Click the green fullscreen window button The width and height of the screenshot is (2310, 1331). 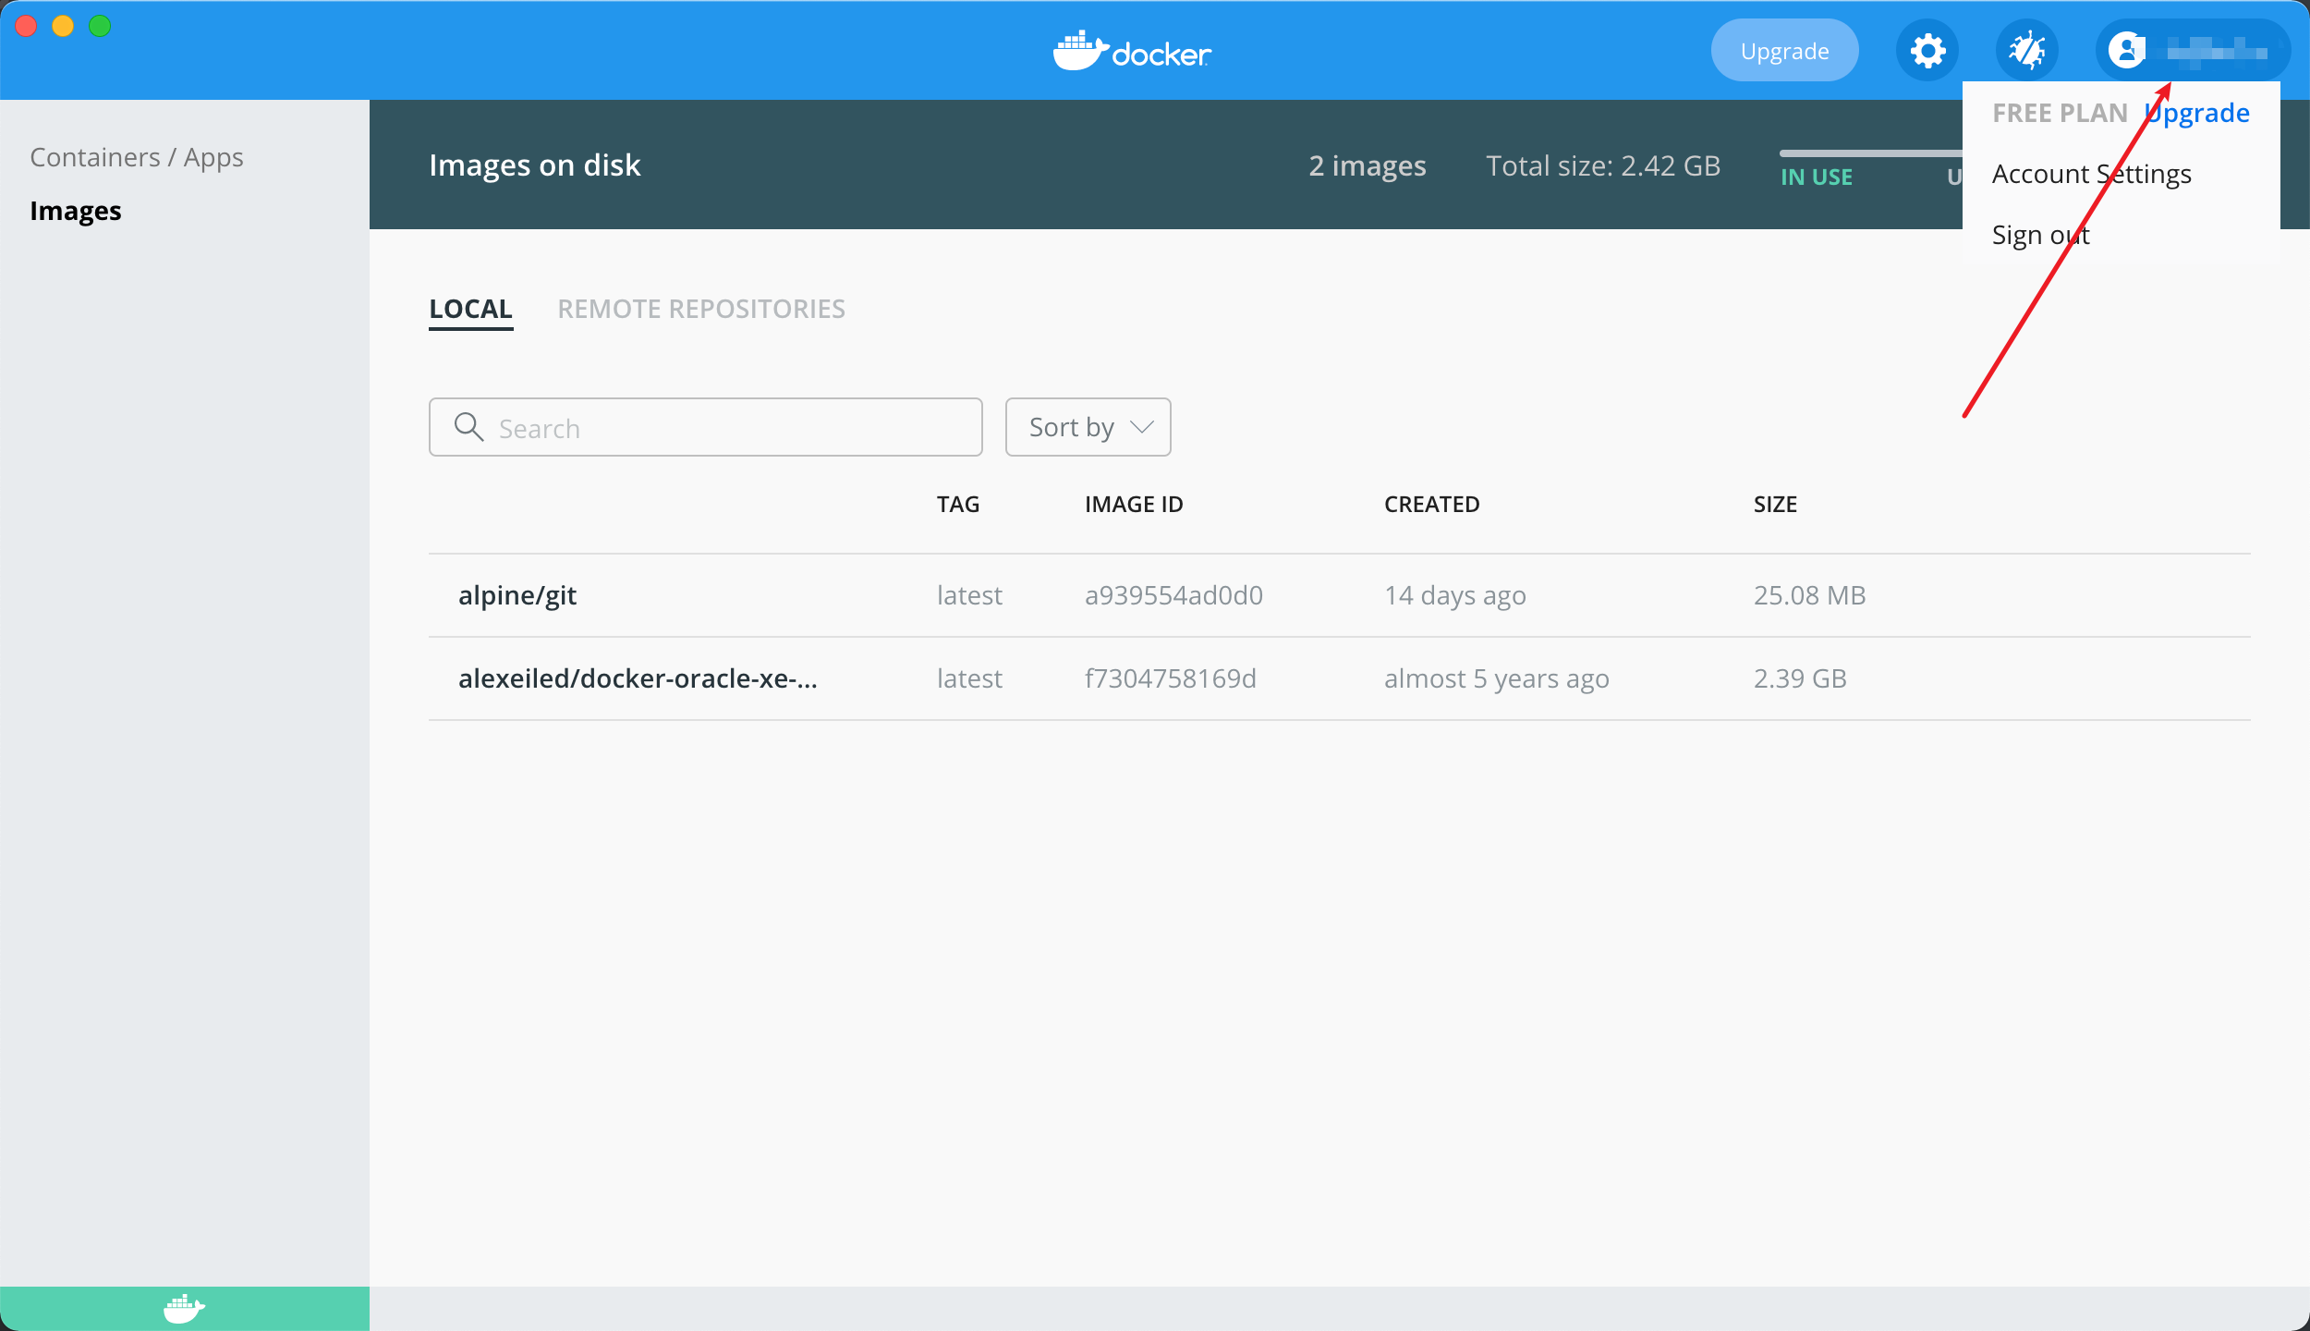(x=100, y=26)
